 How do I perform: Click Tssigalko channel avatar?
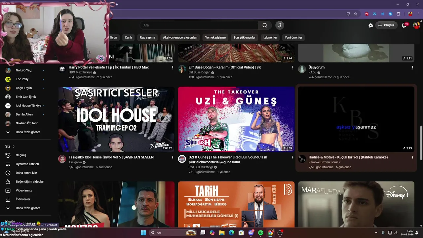coord(62,159)
